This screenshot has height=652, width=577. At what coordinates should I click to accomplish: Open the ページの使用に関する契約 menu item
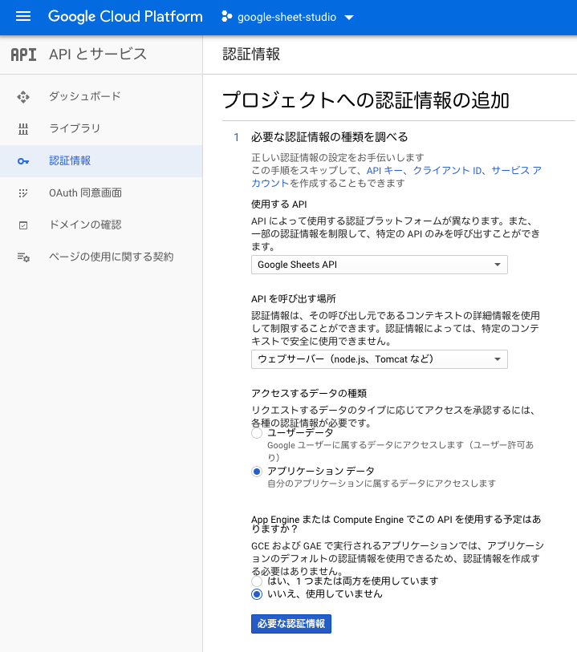click(x=101, y=257)
